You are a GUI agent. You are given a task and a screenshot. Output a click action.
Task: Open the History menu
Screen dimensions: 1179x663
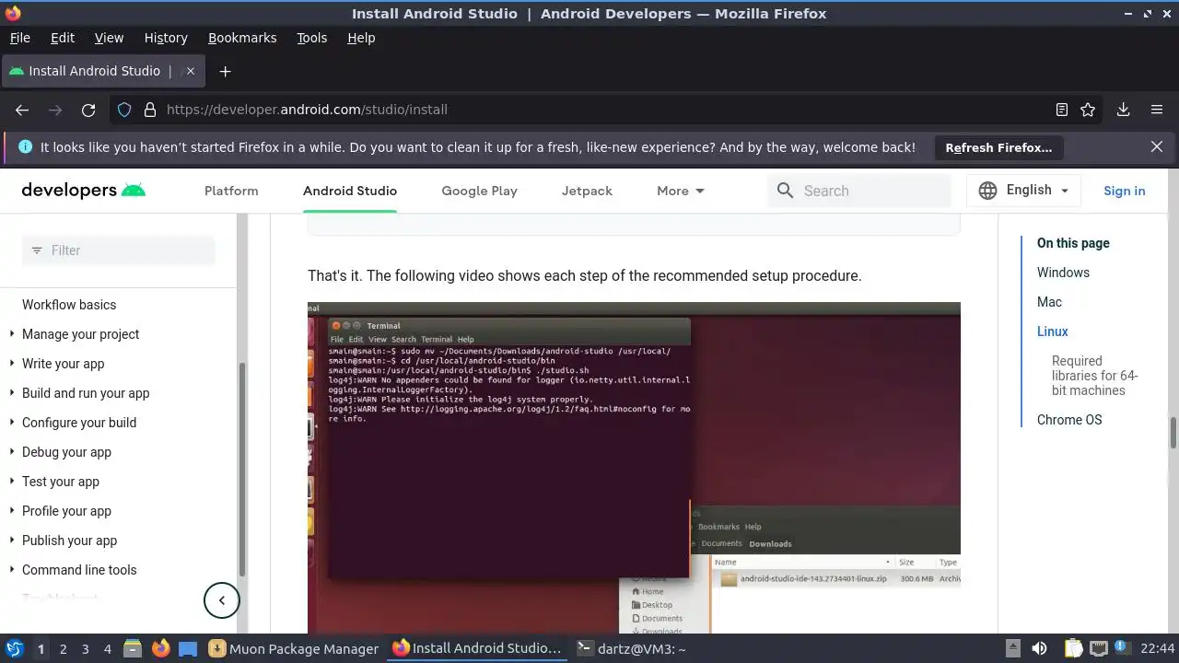[x=166, y=38]
